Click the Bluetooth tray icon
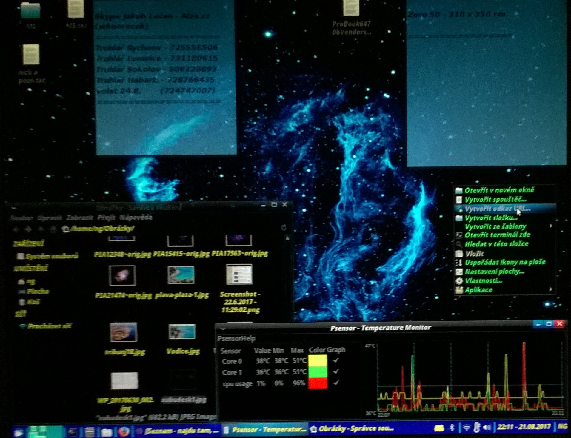Screen dimensions: 571x438 (x=452, y=428)
